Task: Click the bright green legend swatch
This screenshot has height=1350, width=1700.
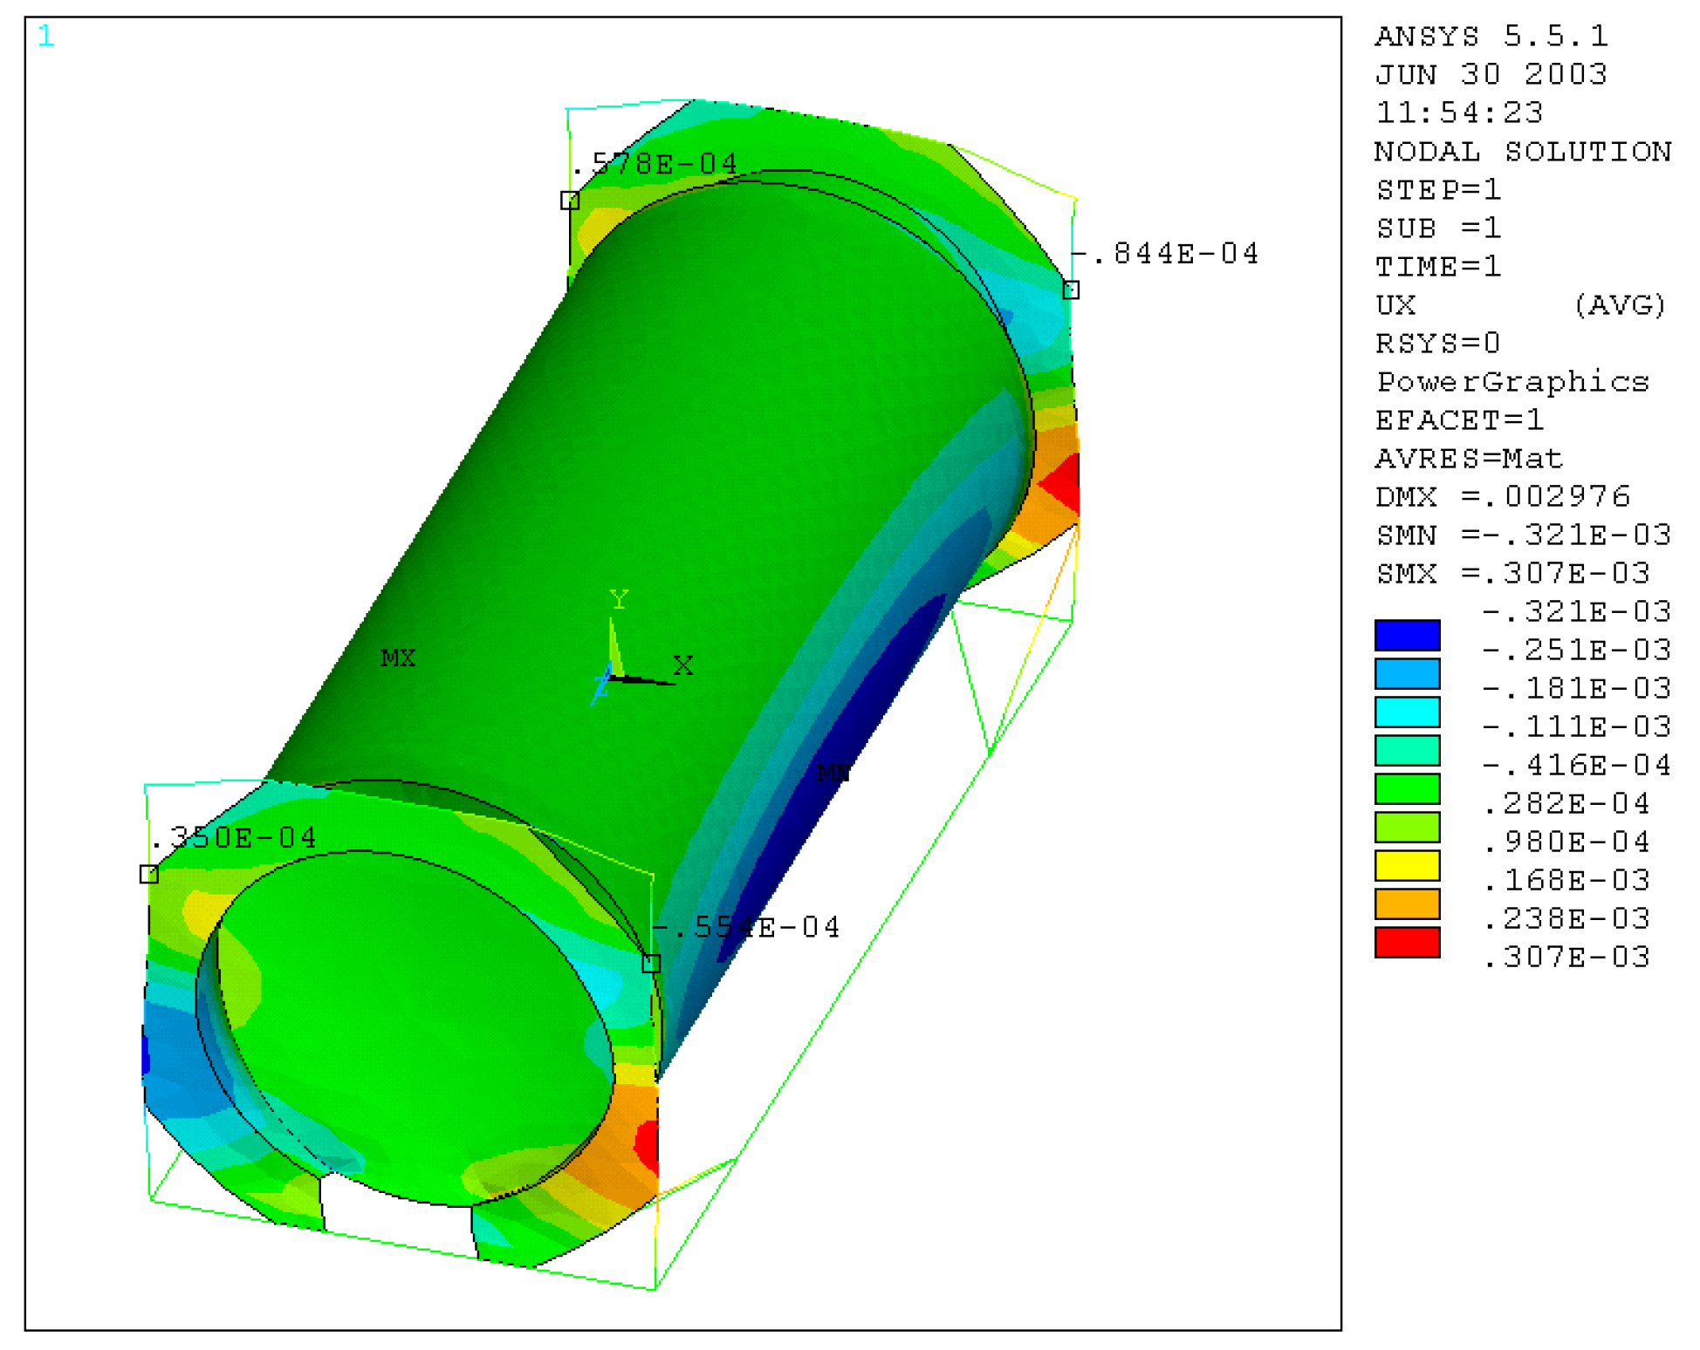Action: pos(1407,789)
